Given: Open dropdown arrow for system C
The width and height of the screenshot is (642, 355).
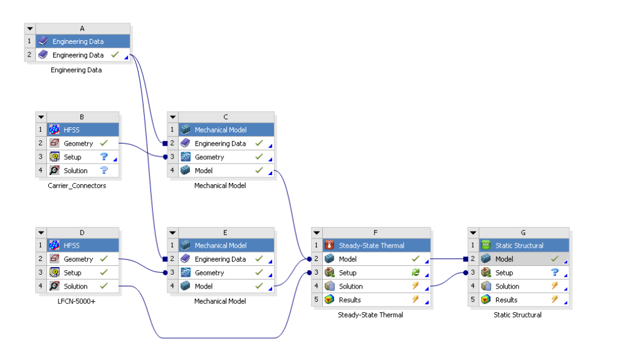Looking at the screenshot, I should [174, 117].
